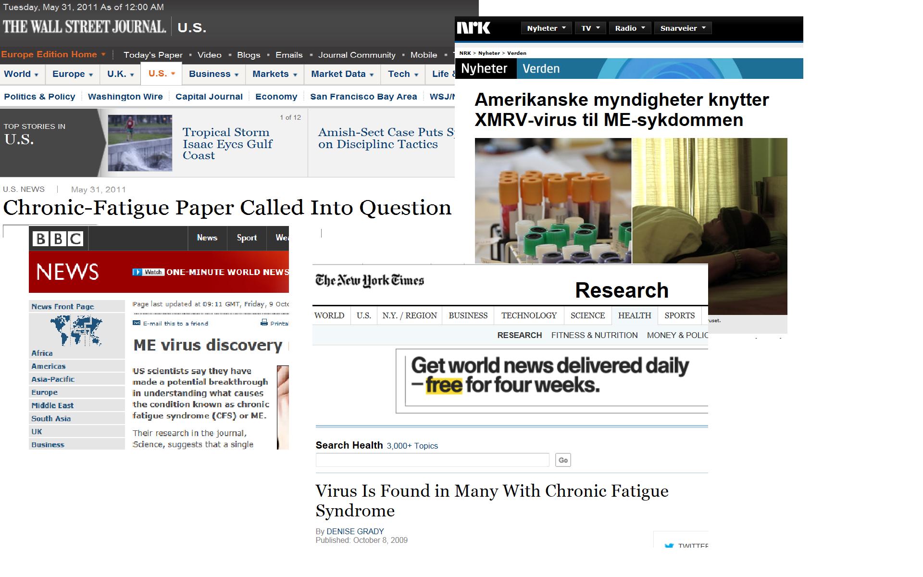Click the BBC logo

pos(58,238)
